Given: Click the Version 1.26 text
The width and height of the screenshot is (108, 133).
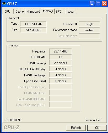Looking at the screenshot, I should (93, 120).
